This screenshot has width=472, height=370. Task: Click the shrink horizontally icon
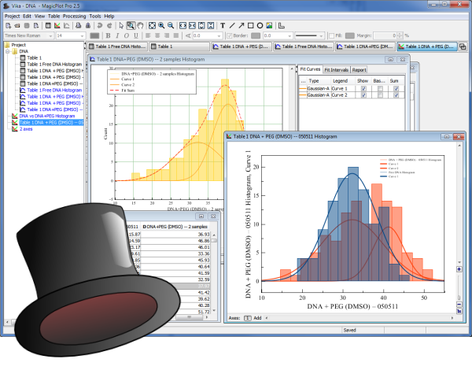coord(192,26)
